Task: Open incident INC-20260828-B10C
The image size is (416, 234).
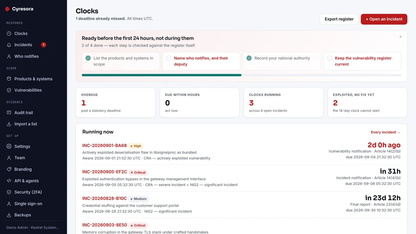Action: point(104,199)
